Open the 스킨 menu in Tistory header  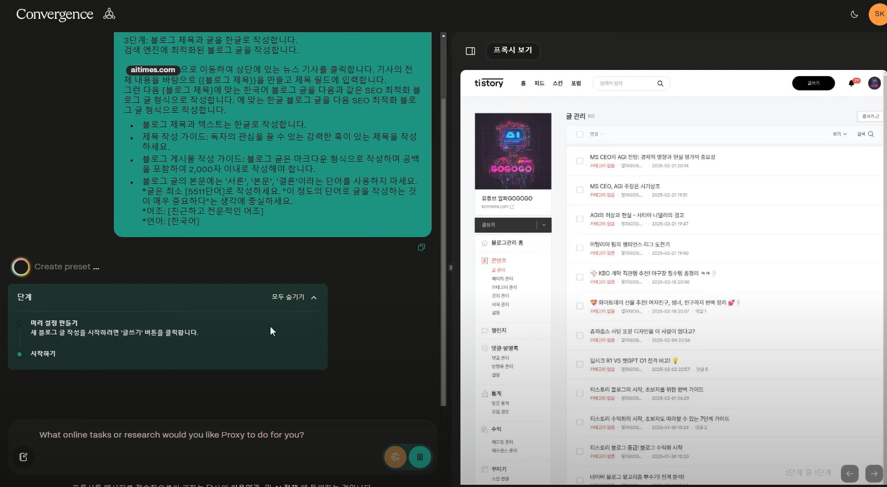[558, 83]
